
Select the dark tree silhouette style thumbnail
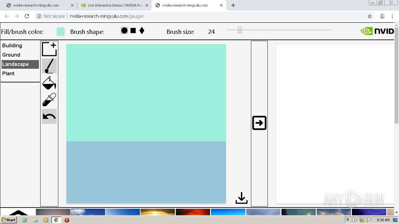(x=299, y=212)
